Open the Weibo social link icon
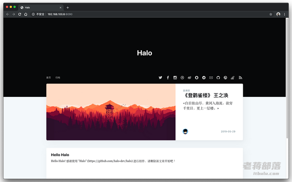The image size is (292, 182). coord(190,77)
